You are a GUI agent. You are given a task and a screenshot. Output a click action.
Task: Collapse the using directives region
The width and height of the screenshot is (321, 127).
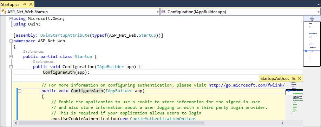click(11, 19)
